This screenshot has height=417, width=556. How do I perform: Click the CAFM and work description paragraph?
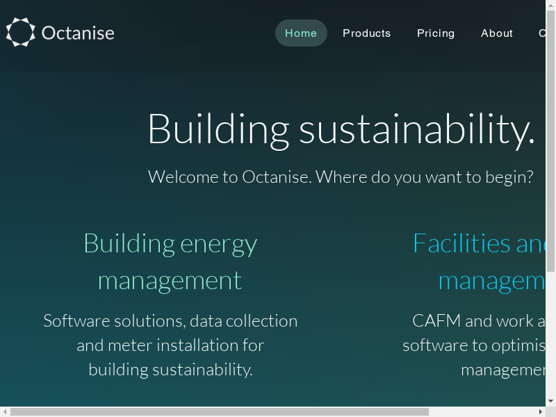click(480, 345)
